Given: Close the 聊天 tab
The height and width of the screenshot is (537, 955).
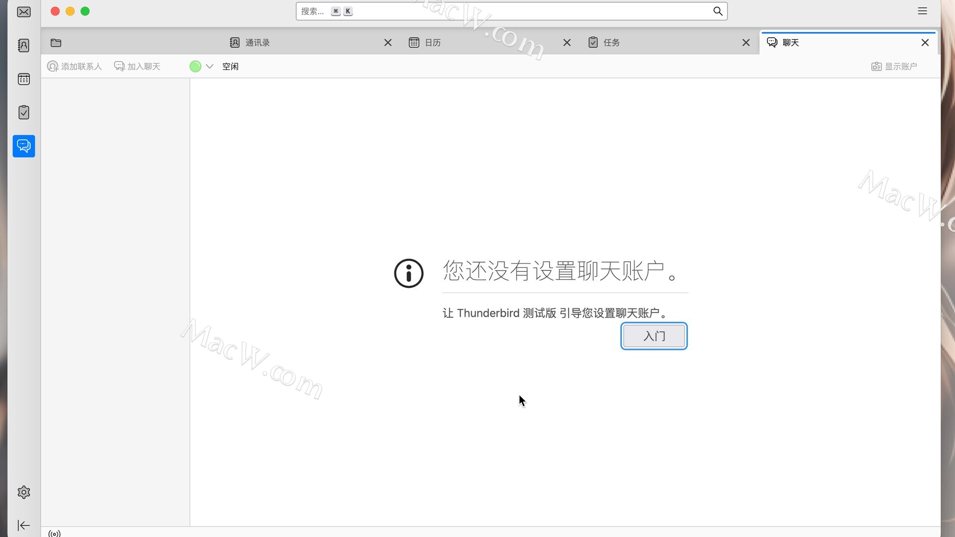Looking at the screenshot, I should tap(925, 43).
